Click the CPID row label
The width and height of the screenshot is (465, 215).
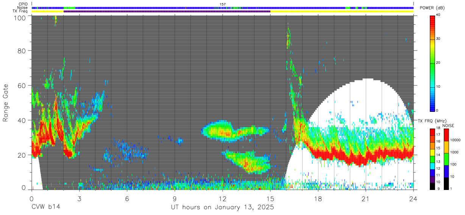23,4
